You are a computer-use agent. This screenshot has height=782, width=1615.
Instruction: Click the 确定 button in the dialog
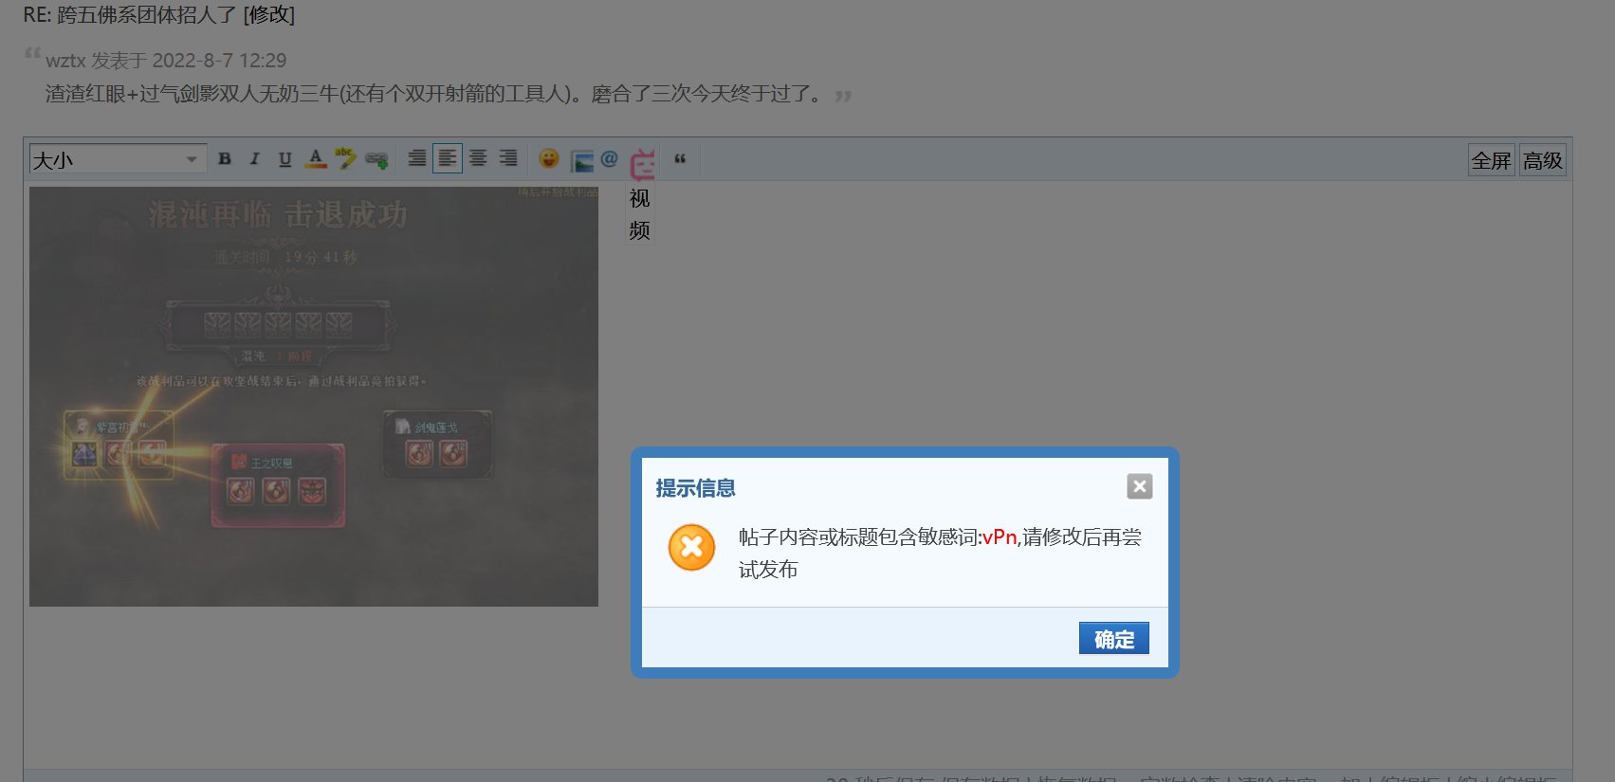[x=1113, y=639]
